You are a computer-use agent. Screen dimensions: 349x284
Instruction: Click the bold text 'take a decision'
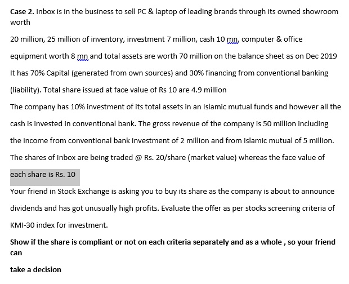(35, 270)
